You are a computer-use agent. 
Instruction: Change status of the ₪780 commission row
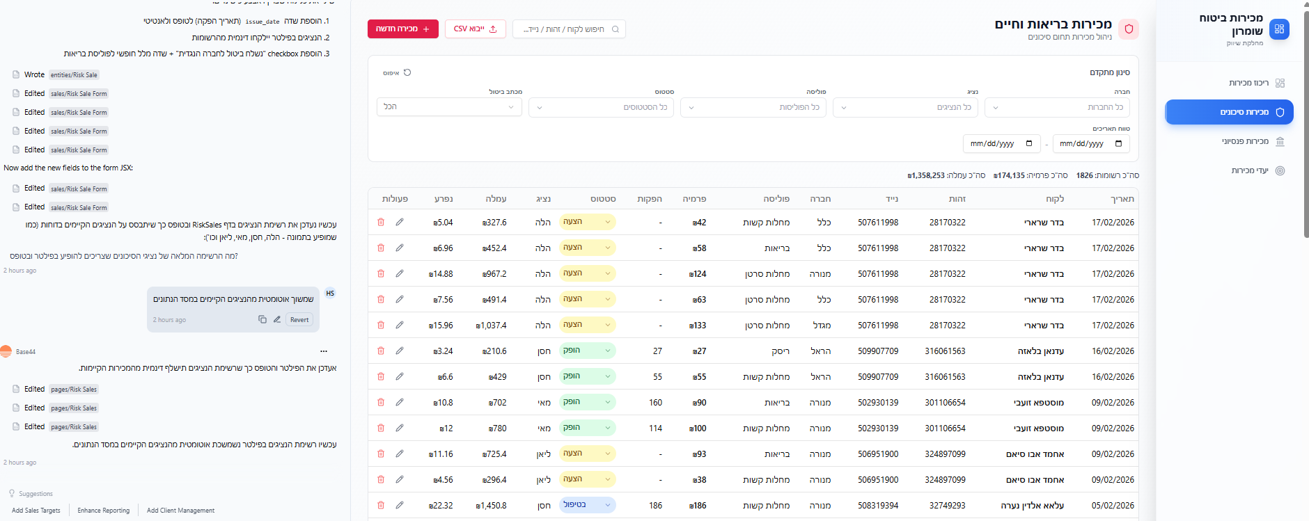(588, 428)
